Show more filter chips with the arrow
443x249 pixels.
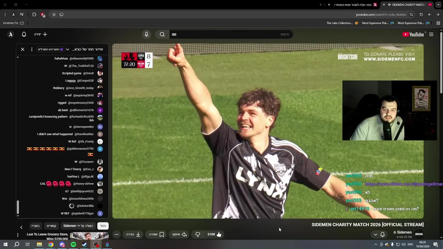[21, 227]
